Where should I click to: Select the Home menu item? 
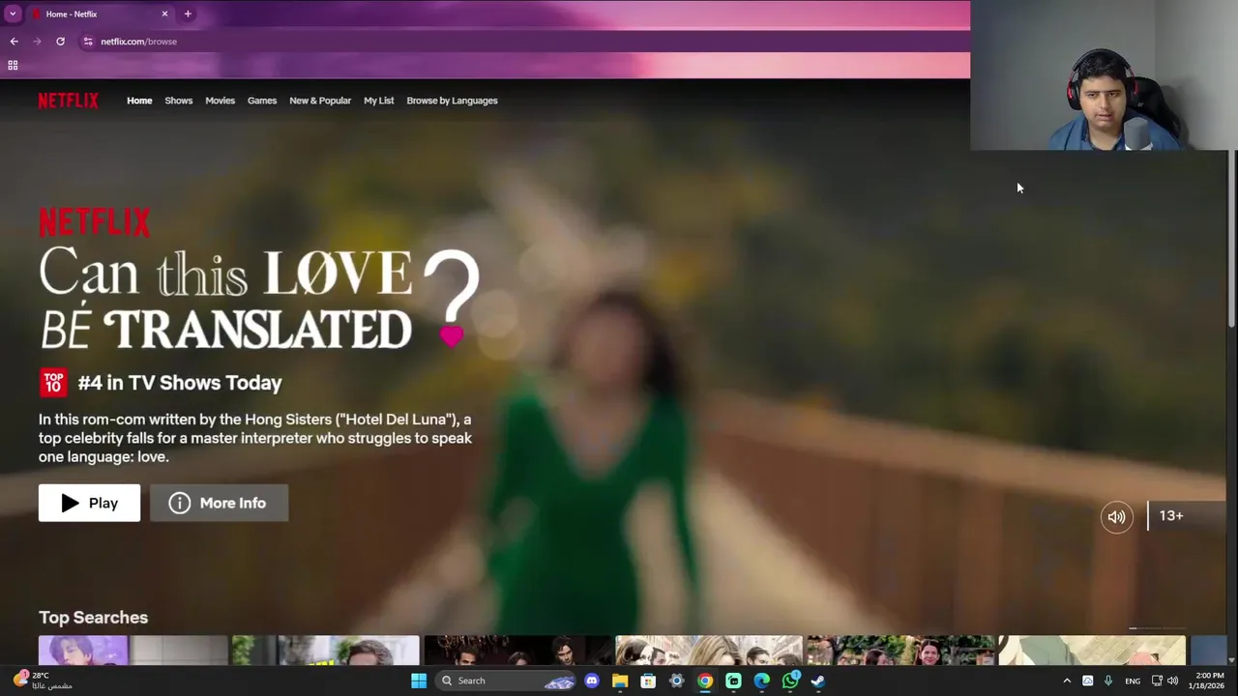(x=139, y=101)
